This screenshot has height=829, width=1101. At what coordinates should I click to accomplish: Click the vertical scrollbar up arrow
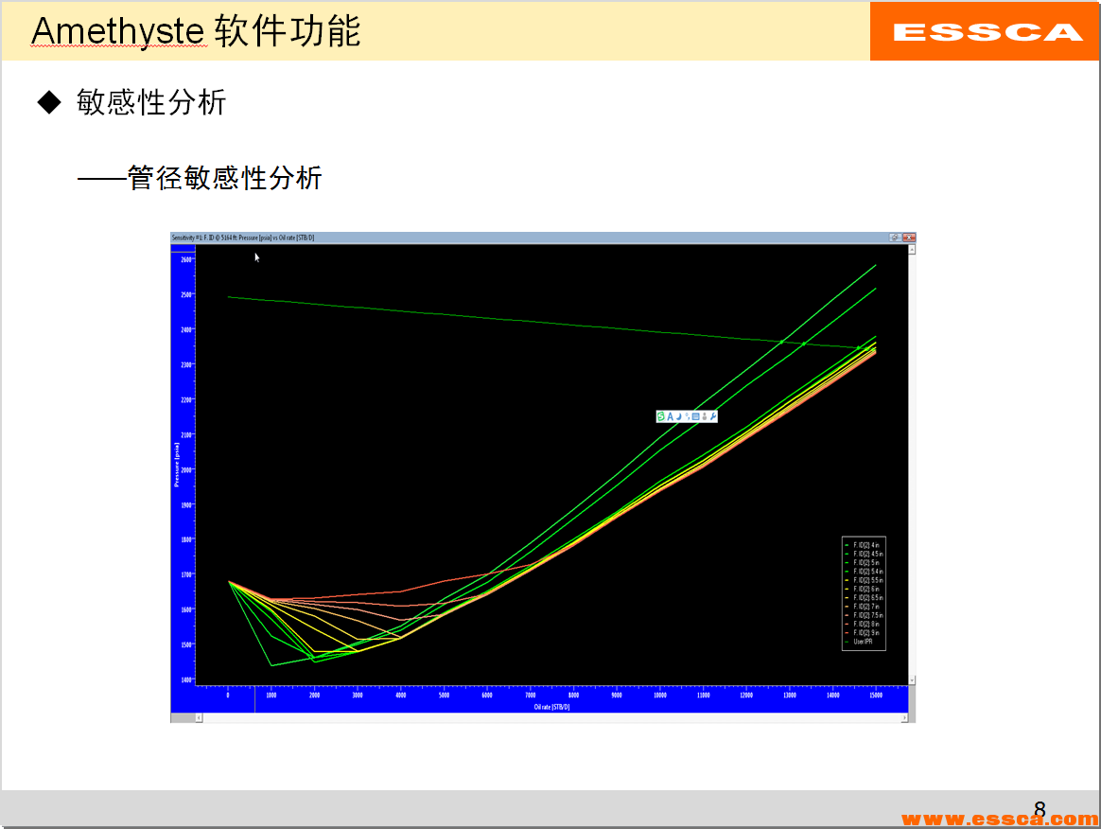pos(911,248)
